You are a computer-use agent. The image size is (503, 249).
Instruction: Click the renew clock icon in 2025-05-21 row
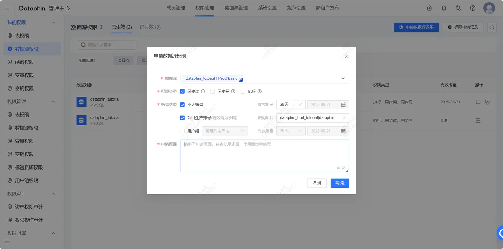[488, 102]
